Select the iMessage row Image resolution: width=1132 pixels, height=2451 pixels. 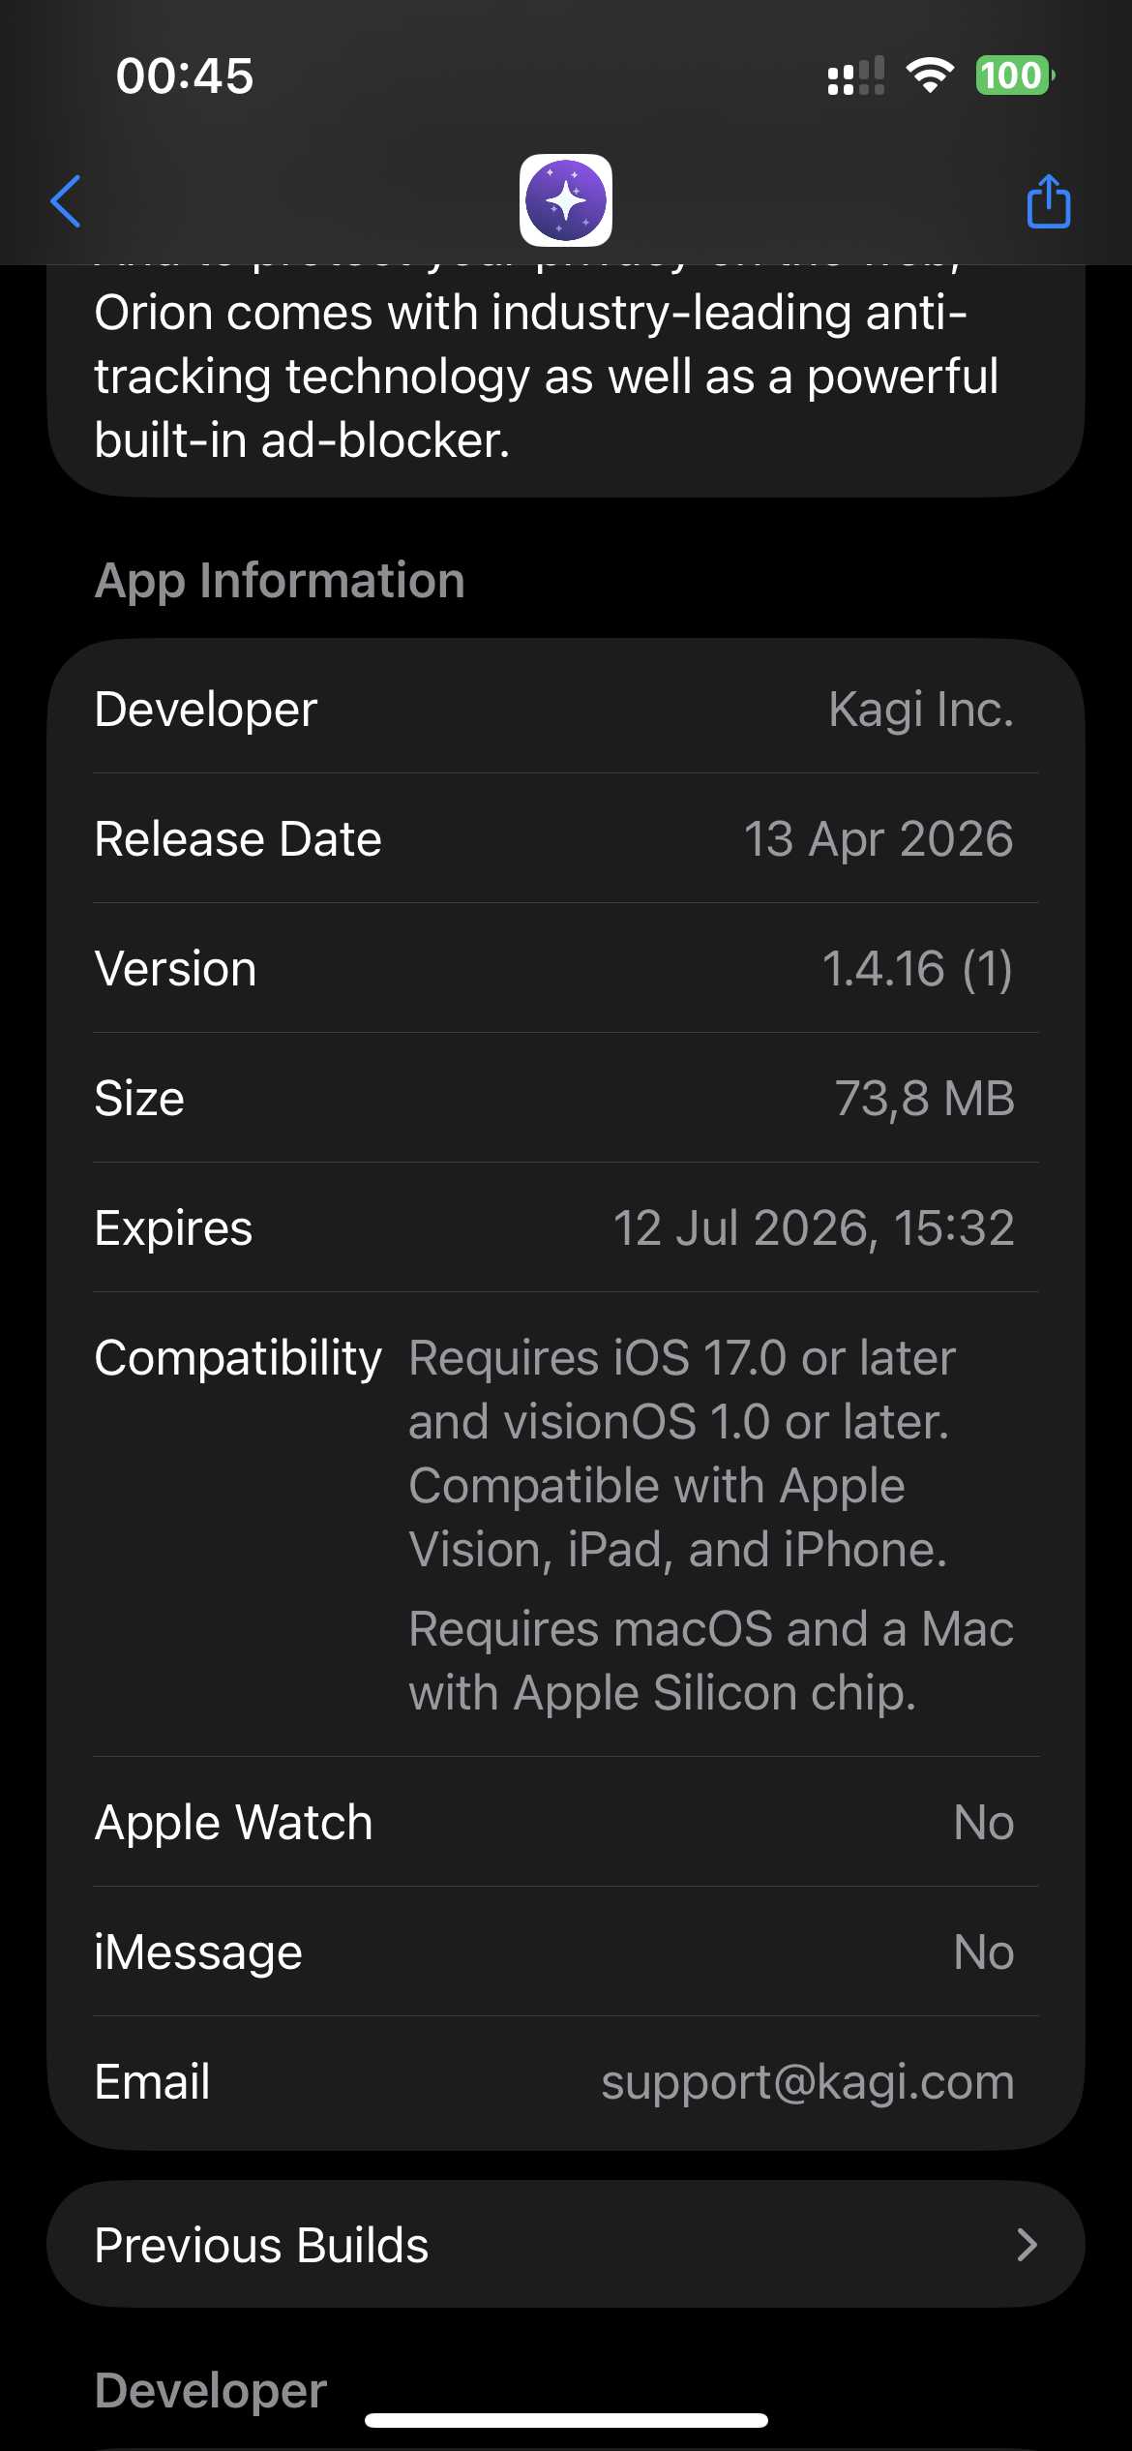(565, 1952)
